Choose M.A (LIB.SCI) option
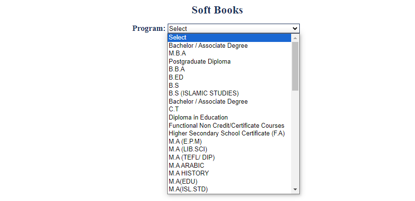The width and height of the screenshot is (415, 201). coord(229,149)
